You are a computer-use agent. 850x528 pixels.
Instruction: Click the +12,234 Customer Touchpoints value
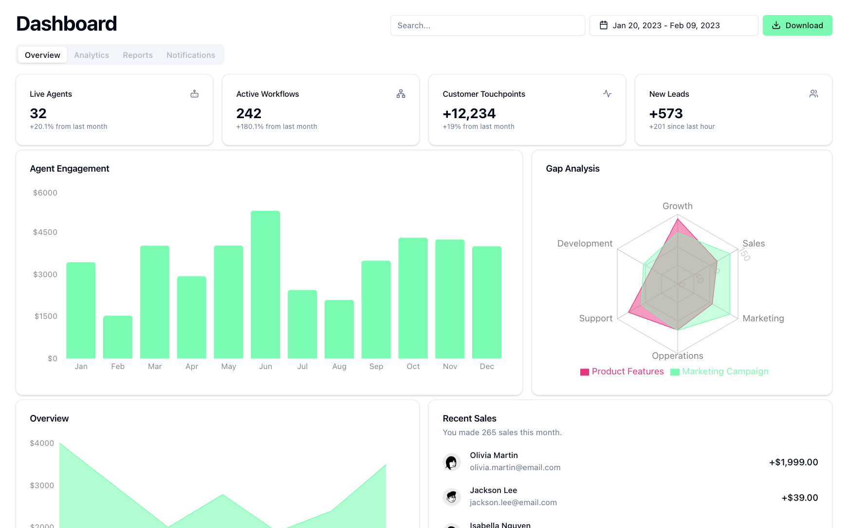(x=469, y=113)
